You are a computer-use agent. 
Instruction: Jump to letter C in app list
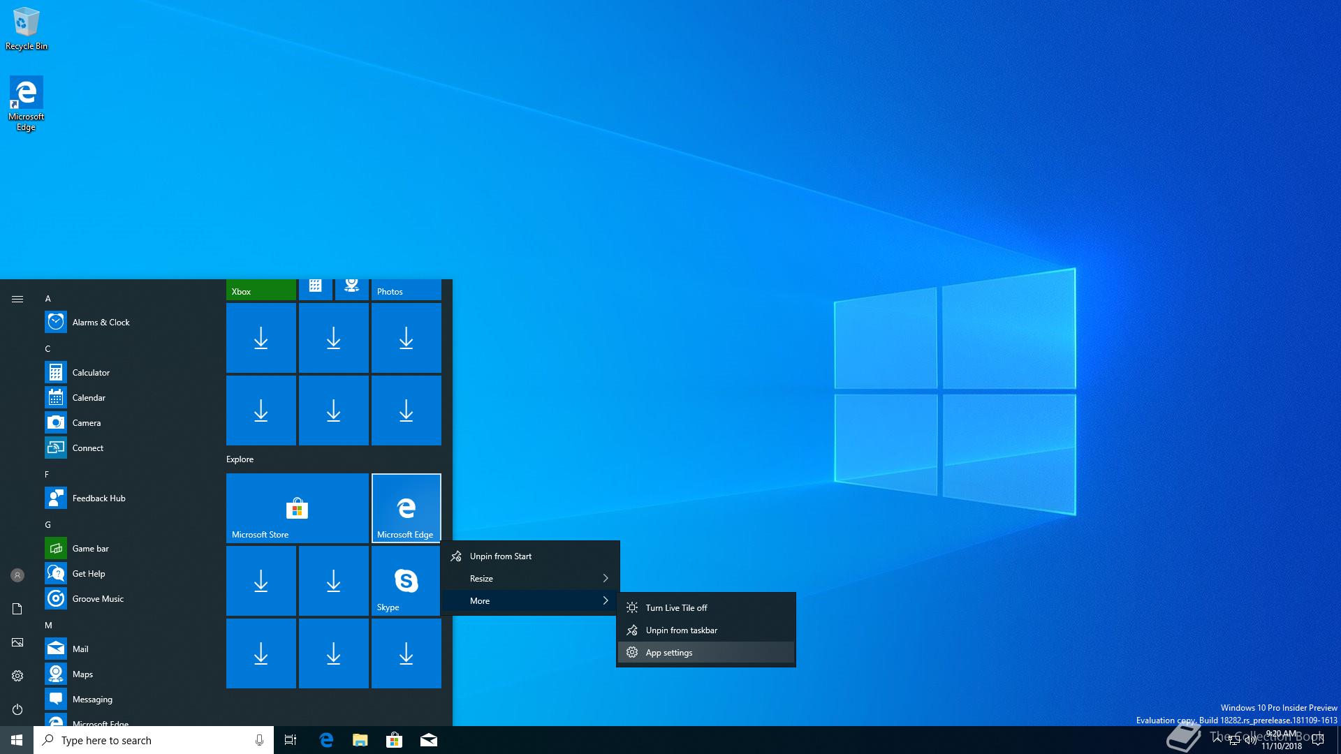coord(47,348)
